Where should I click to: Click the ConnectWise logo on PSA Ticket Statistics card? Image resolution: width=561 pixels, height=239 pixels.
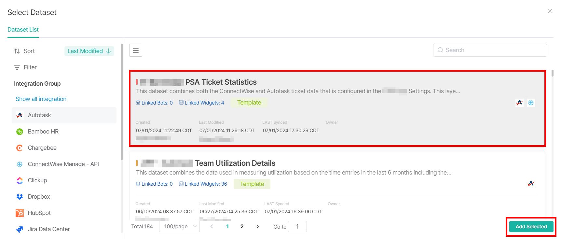[531, 103]
